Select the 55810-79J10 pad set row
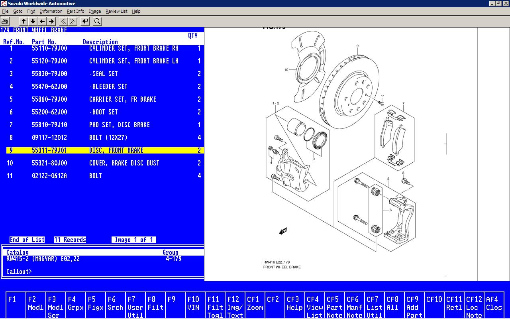The image size is (510, 319). pyautogui.click(x=105, y=125)
